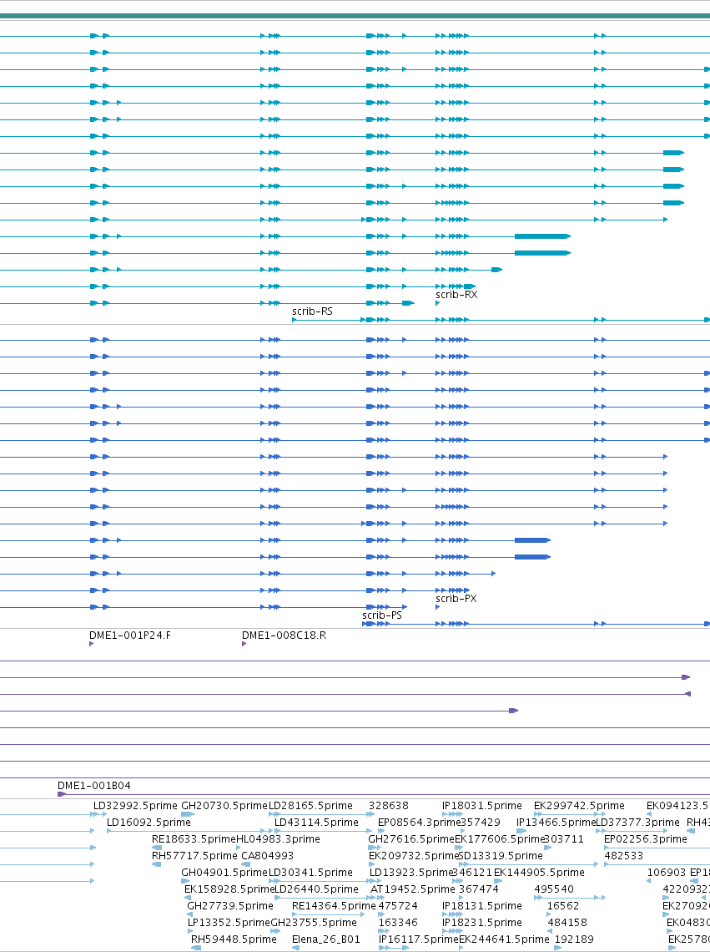Select the DME1-008C18.R feature label
The image size is (710, 952).
pyautogui.click(x=284, y=636)
